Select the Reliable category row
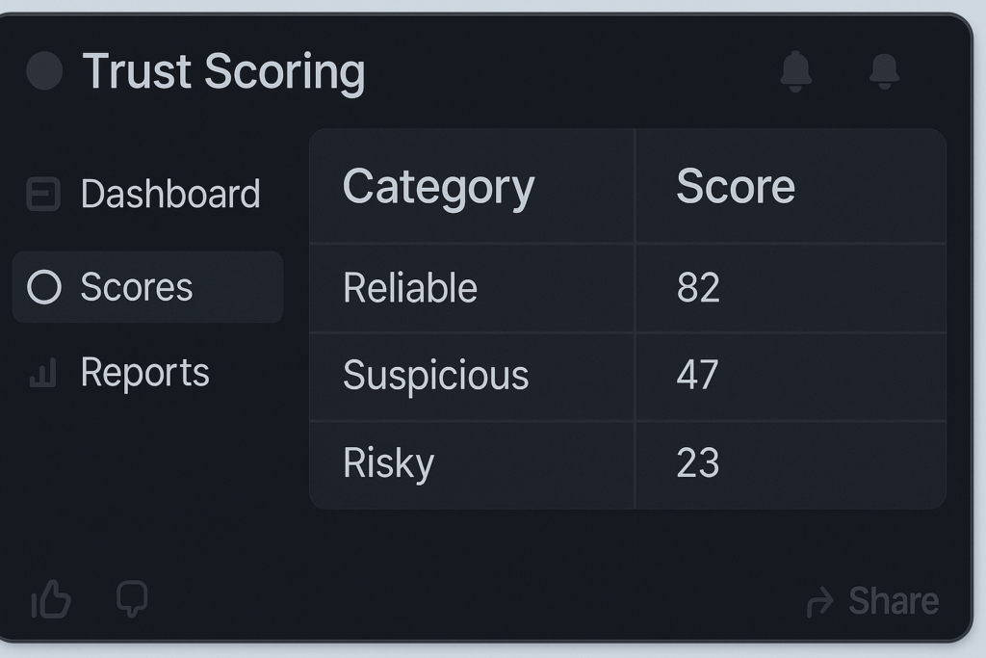This screenshot has height=658, width=986. tap(410, 288)
